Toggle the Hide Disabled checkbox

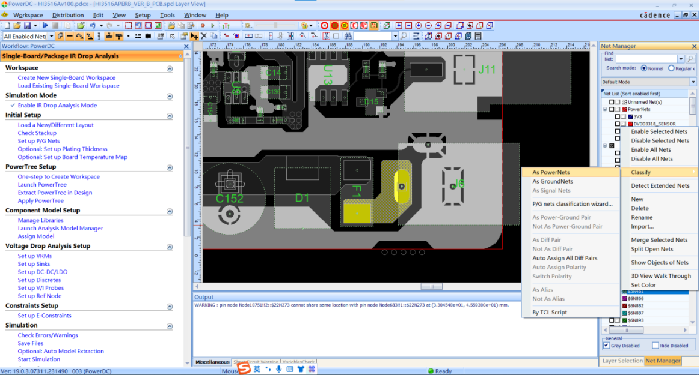[655, 345]
